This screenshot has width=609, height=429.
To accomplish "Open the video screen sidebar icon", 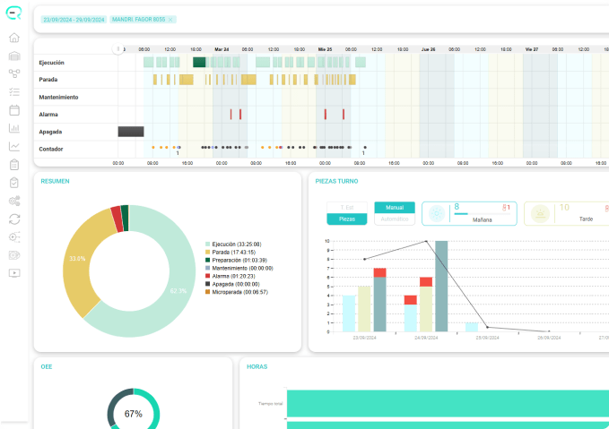I will [x=14, y=273].
